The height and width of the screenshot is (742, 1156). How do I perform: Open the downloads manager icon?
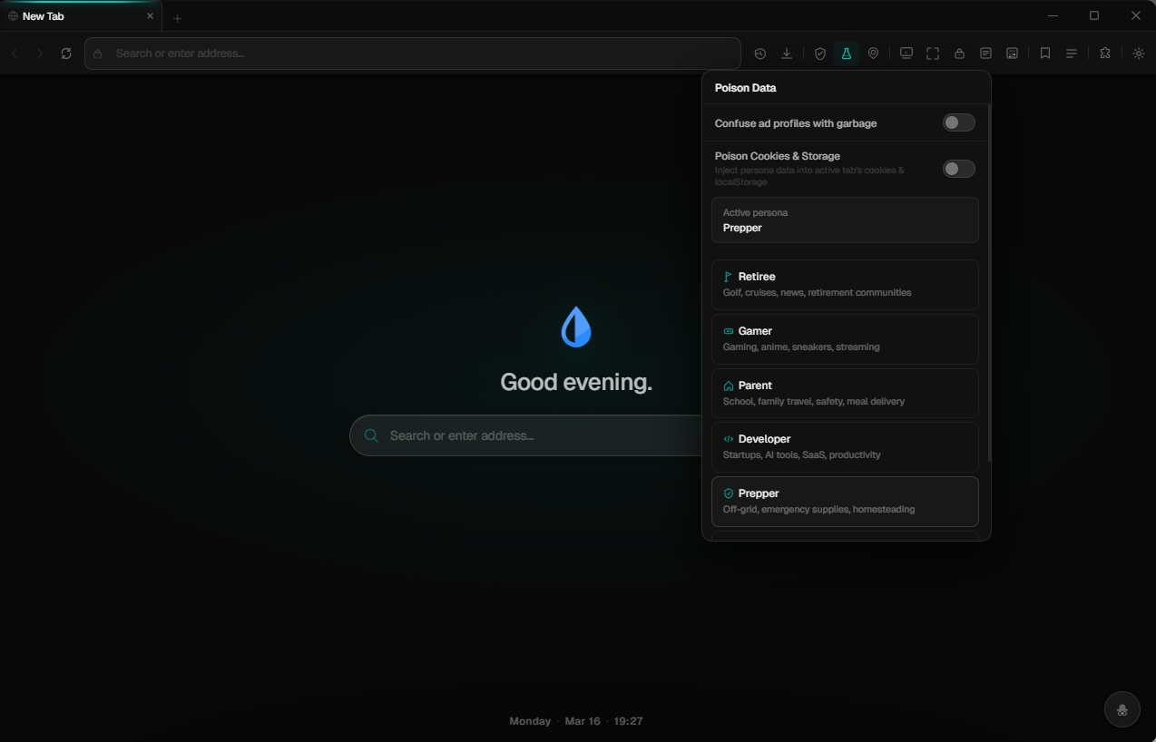pos(787,53)
